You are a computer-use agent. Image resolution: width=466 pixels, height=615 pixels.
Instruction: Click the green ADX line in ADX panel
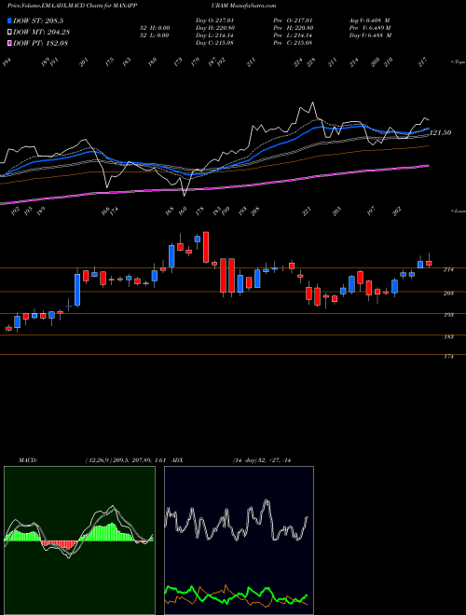pyautogui.click(x=236, y=595)
